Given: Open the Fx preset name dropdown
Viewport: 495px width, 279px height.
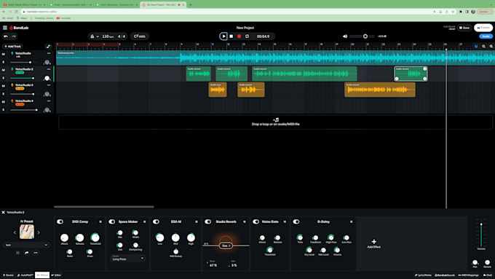Looking at the screenshot, I should (x=26, y=245).
